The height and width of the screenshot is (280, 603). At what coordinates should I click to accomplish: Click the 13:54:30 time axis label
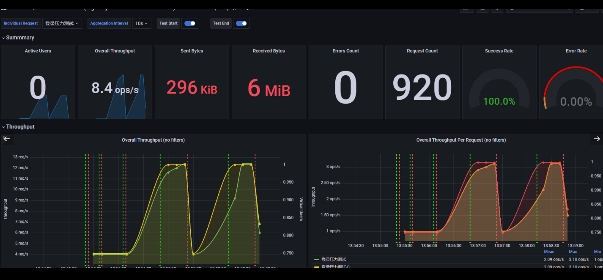click(356, 245)
